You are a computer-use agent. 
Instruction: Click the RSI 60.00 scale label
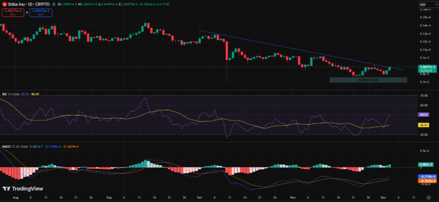[423, 105]
